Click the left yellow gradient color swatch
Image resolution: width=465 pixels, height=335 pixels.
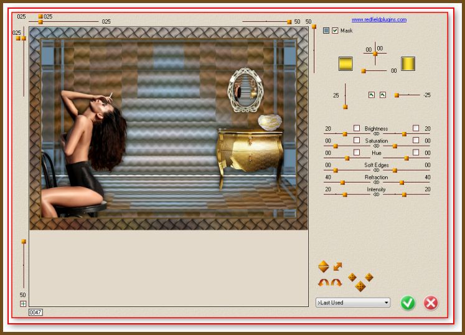click(345, 64)
